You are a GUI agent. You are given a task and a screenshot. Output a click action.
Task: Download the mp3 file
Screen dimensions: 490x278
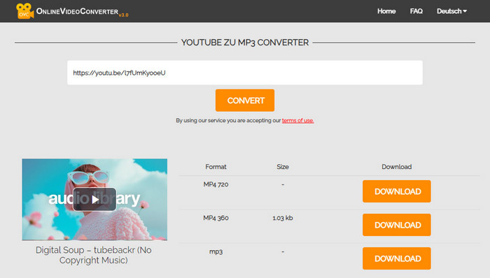click(x=397, y=258)
